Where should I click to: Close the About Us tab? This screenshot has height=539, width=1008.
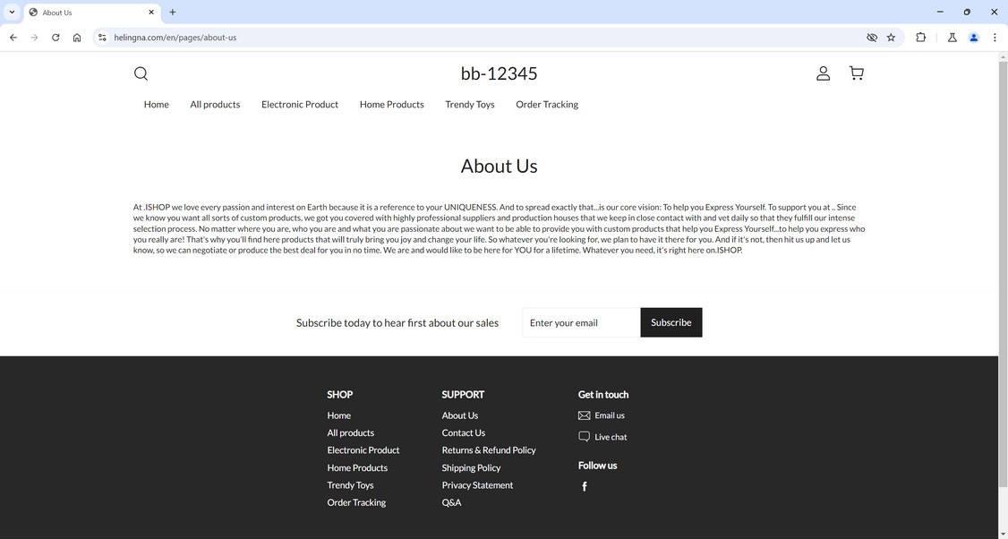point(151,13)
